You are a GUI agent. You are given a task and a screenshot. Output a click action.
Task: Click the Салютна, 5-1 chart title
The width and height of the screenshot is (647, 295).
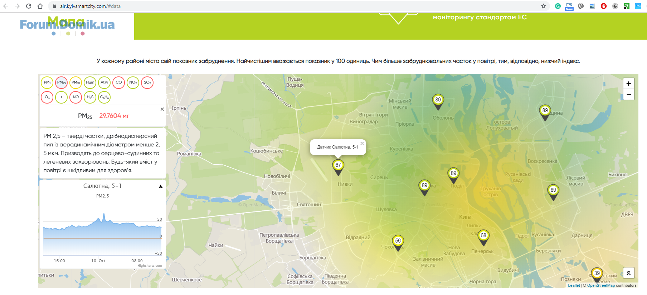tap(102, 186)
